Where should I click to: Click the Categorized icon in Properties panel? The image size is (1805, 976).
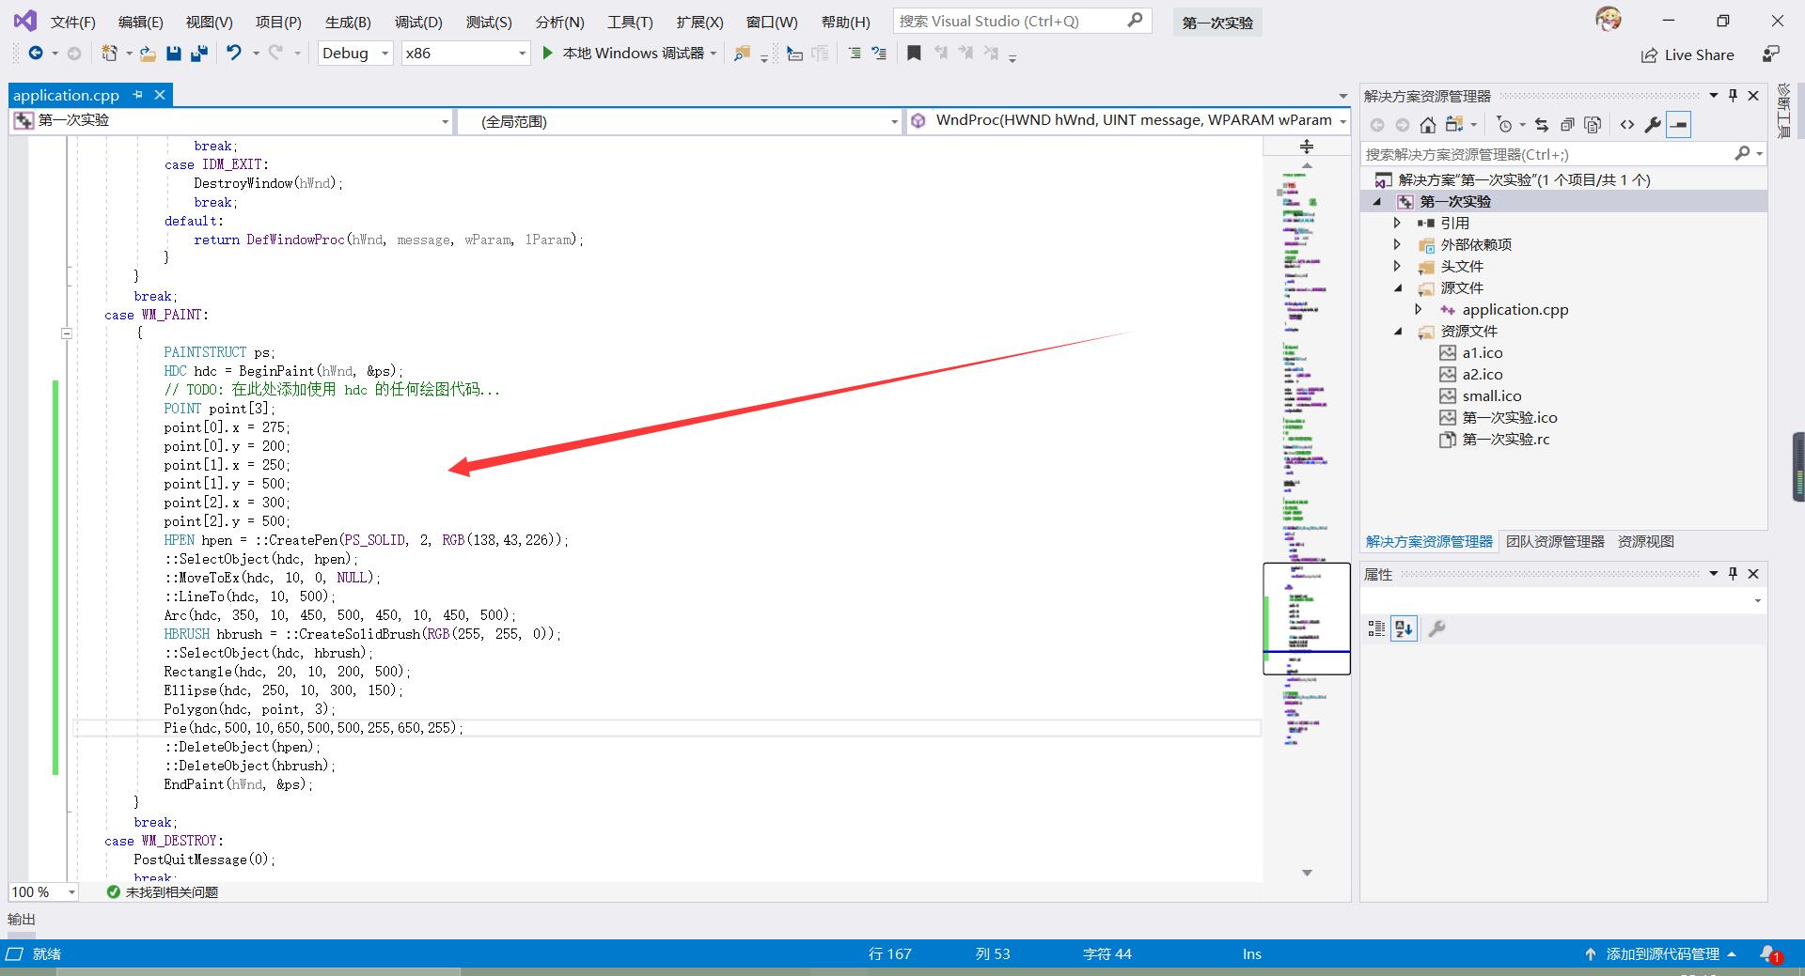coord(1376,629)
